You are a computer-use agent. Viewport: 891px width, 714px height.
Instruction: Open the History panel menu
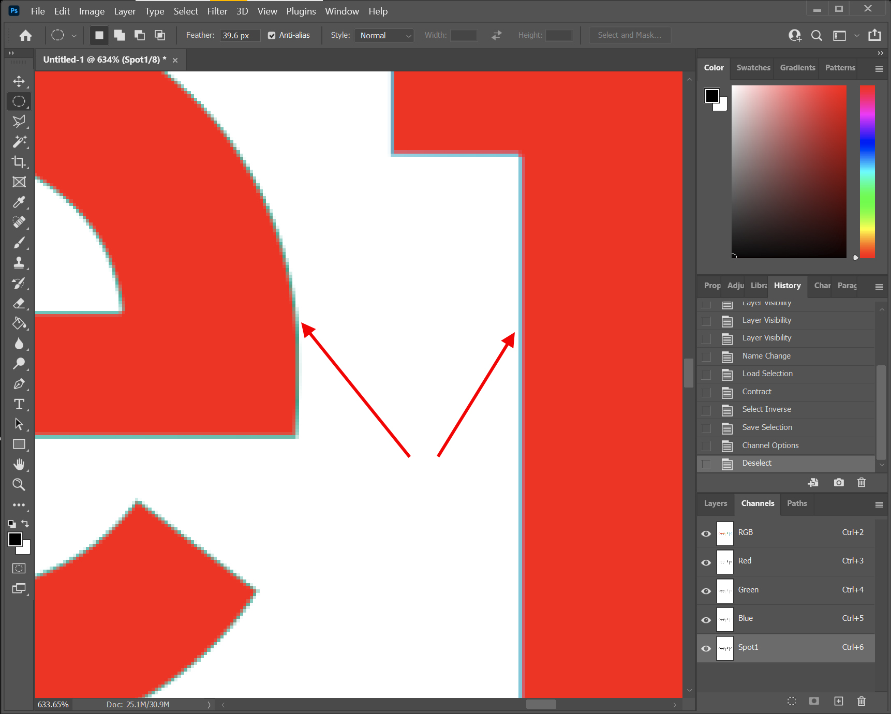click(x=879, y=286)
